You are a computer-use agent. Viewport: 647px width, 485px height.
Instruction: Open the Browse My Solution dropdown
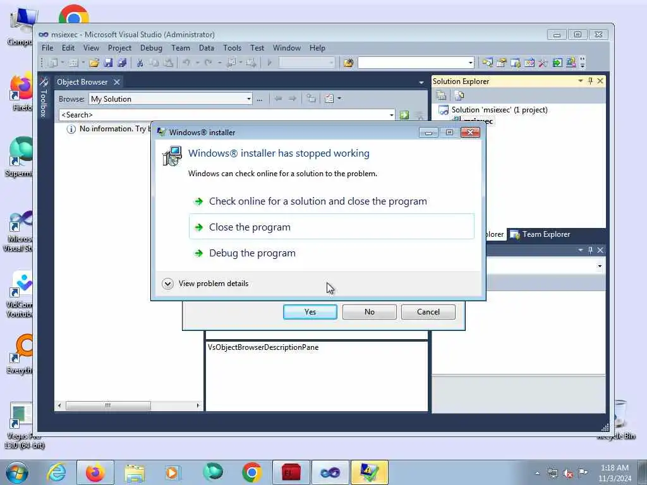pyautogui.click(x=249, y=99)
